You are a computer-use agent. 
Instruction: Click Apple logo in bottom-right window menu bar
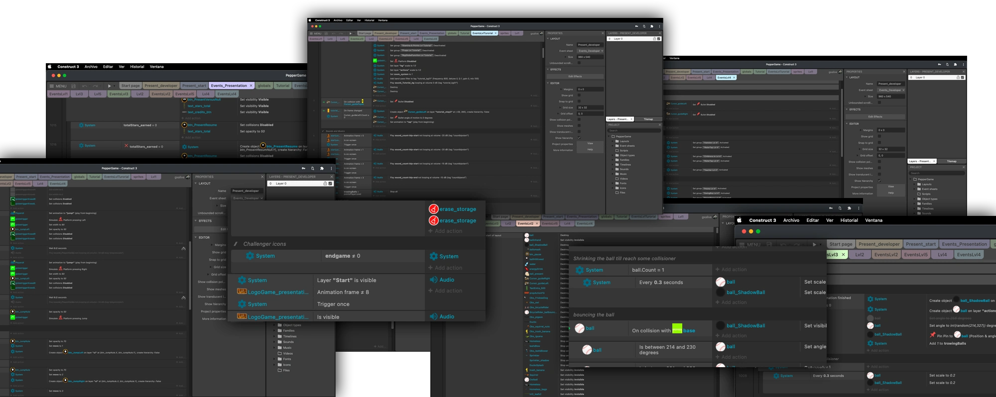[x=740, y=220]
